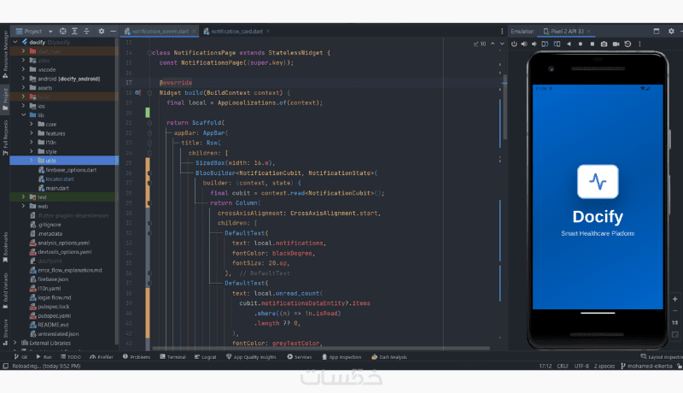Click the override gutter icon at line 18
683x393 pixels.
pos(137,93)
